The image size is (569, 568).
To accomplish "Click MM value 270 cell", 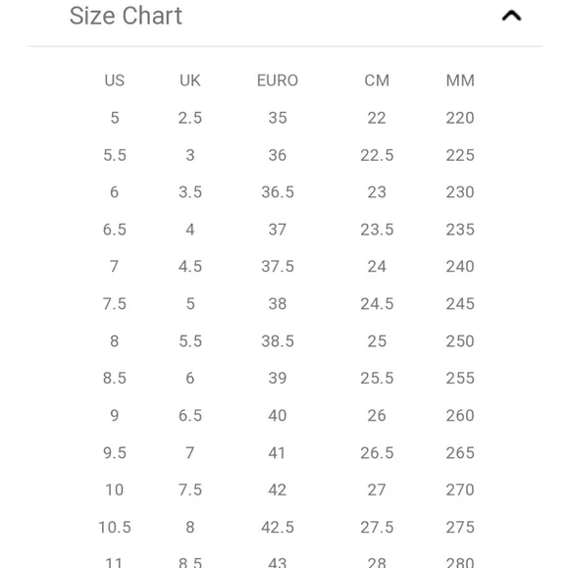I will tap(460, 490).
